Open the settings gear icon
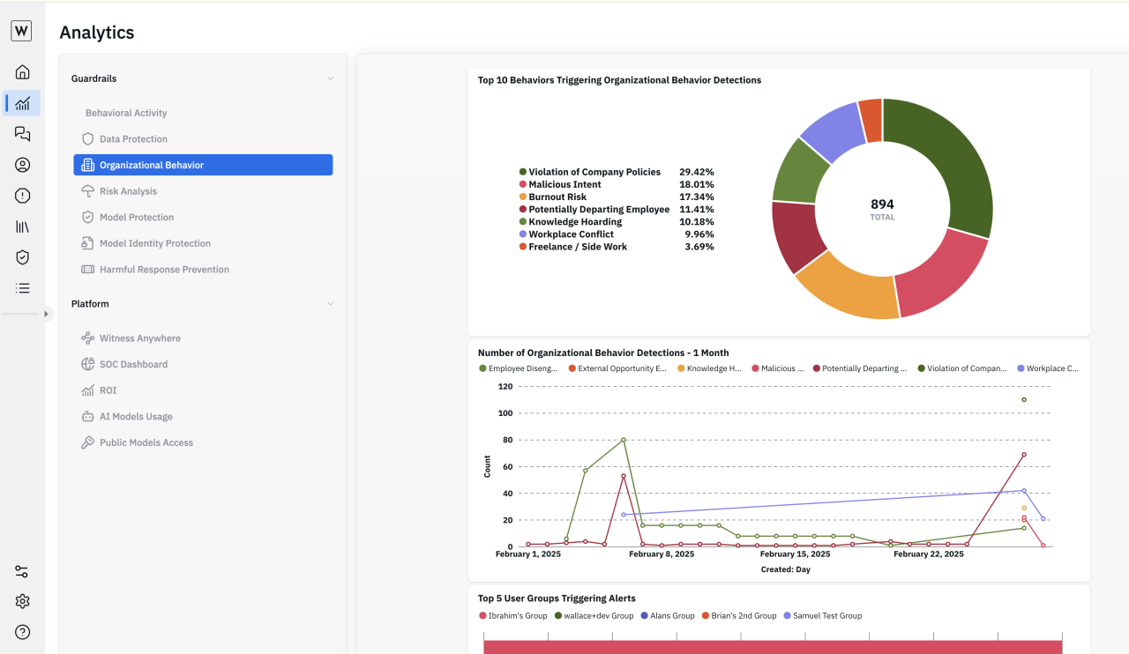The height and width of the screenshot is (654, 1129). pyautogui.click(x=23, y=601)
